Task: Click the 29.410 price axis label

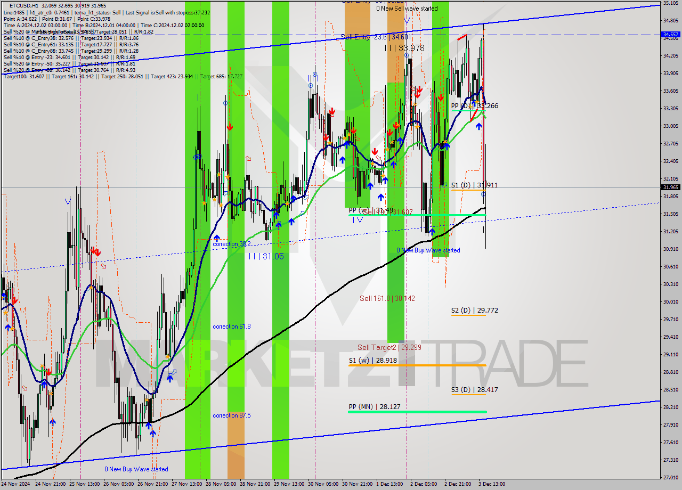Action: point(670,337)
